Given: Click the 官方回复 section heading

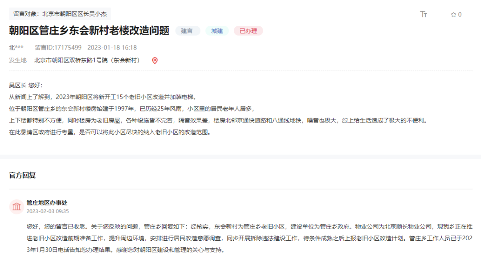Looking at the screenshot, I should coord(22,175).
